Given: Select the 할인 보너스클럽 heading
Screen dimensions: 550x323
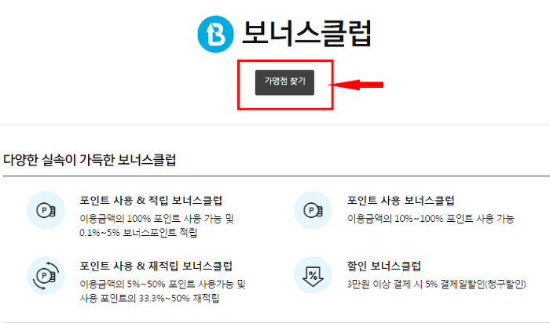Looking at the screenshot, I should pyautogui.click(x=383, y=266).
